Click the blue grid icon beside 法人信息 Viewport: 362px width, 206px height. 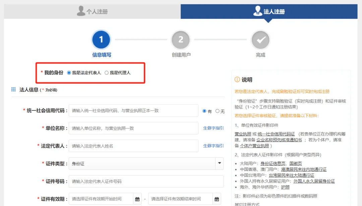point(13,89)
